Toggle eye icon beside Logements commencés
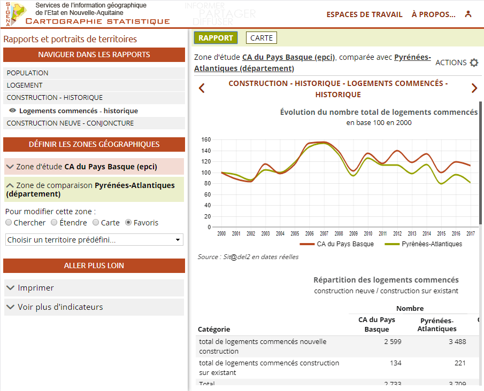The height and width of the screenshot is (391, 484). click(x=12, y=111)
